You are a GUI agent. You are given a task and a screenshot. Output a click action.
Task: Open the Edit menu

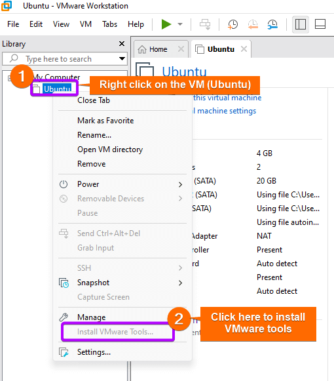(x=36, y=24)
